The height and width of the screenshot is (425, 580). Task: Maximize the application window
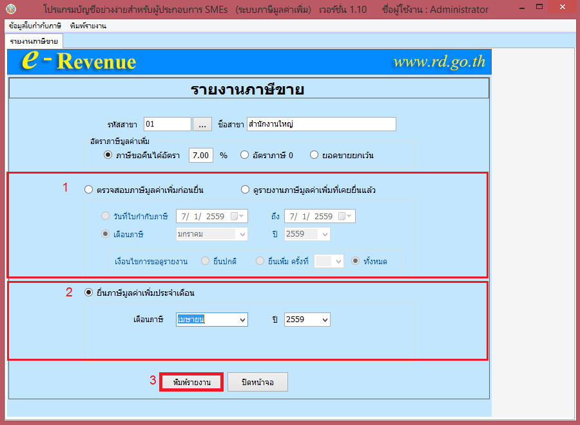tap(539, 7)
